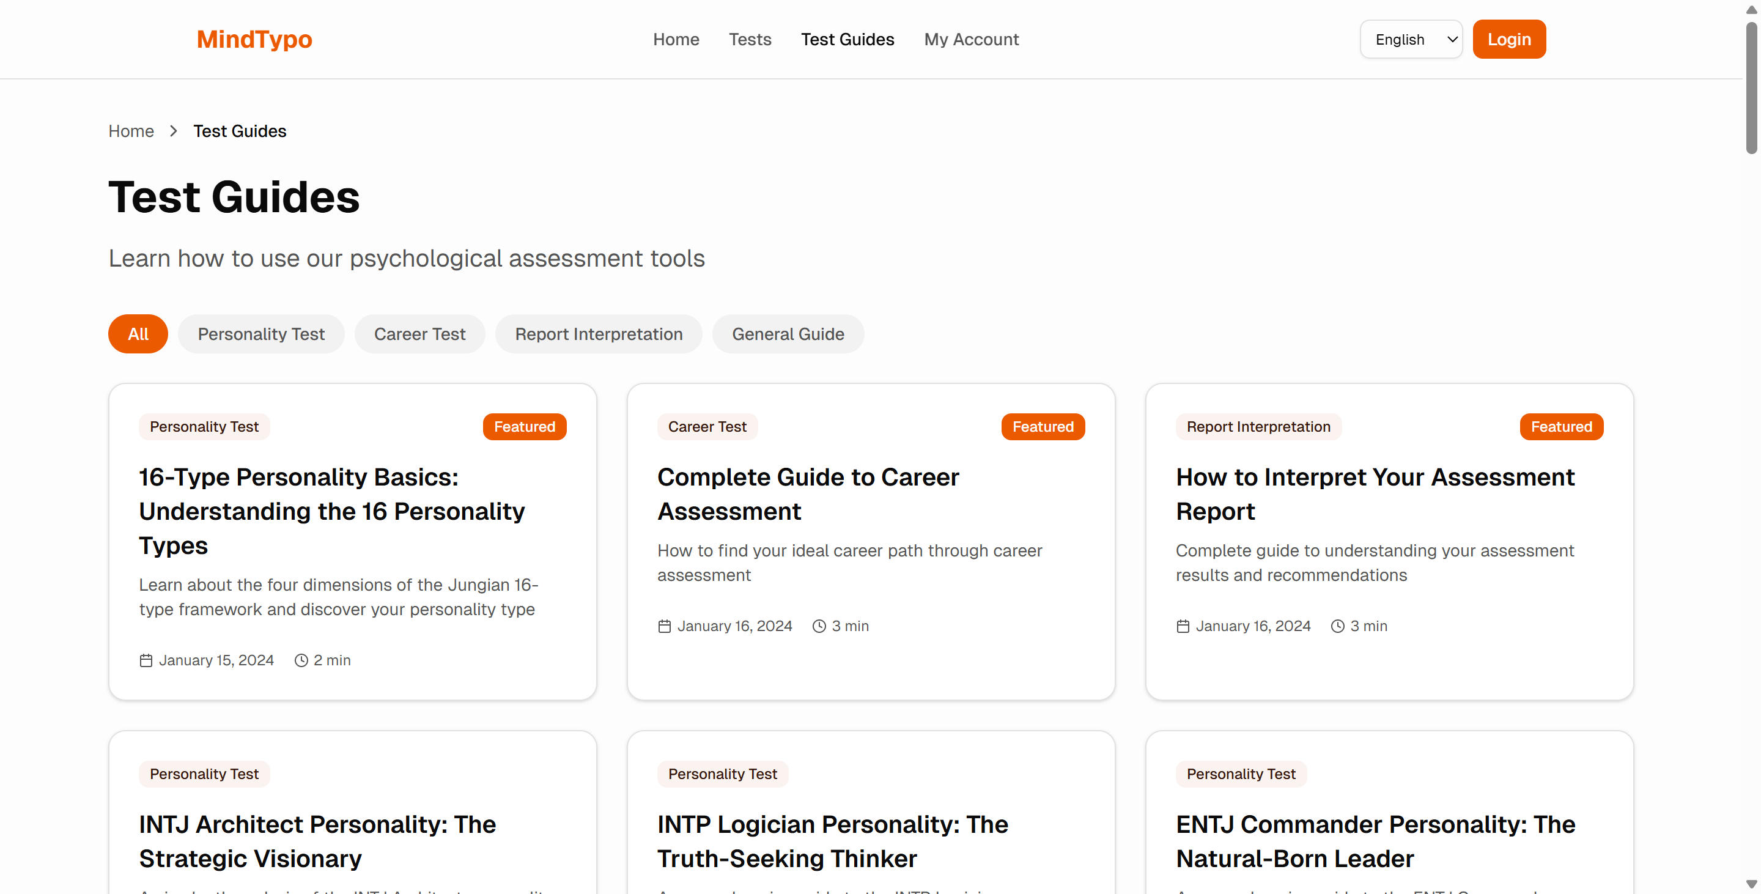The height and width of the screenshot is (894, 1761).
Task: Click the breadcrumb chevron separator icon
Action: click(174, 130)
